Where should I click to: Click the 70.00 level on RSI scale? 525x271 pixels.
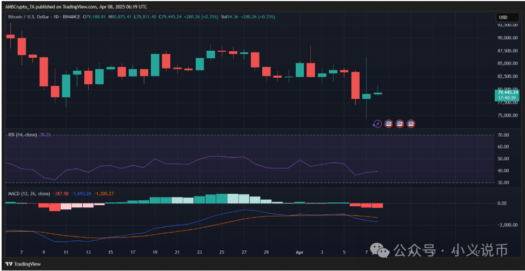click(502, 135)
